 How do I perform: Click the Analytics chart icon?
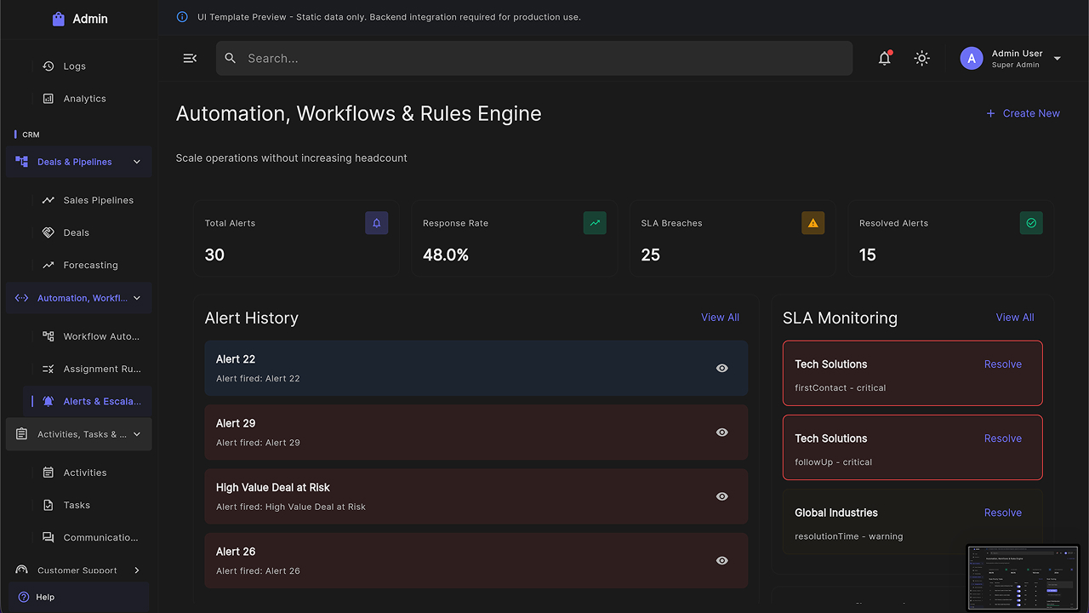click(x=48, y=98)
